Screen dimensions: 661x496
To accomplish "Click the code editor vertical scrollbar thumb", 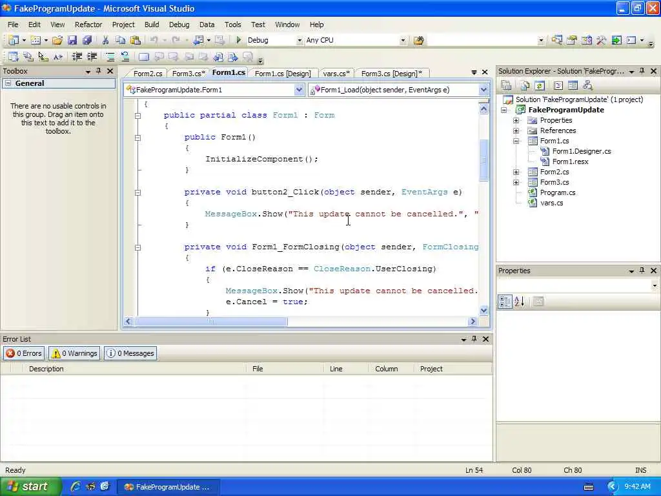I will click(x=484, y=160).
